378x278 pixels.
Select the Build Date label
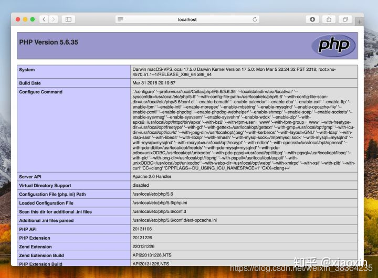(30, 83)
